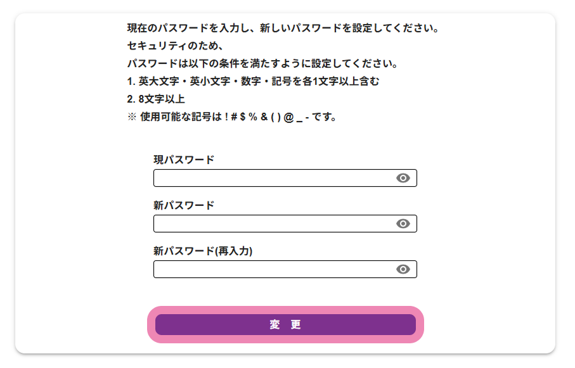Click the セキュリティのため、 text line
The image size is (575, 368).
[172, 46]
